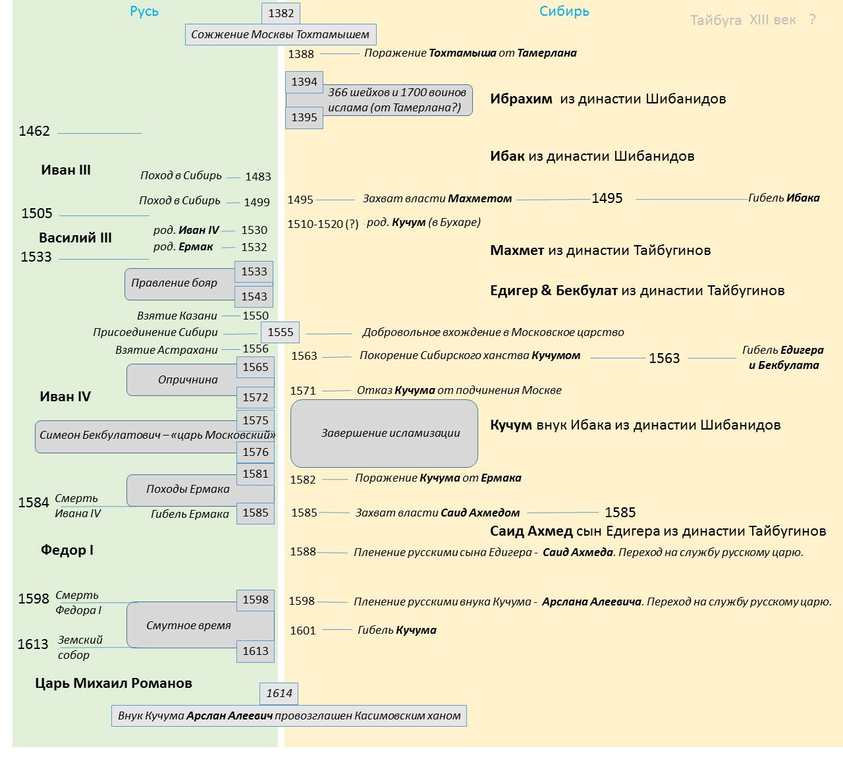Click the 'Арслан Алеевич провозглашен' caption box
Viewport: 843px width, 759px height.
click(x=289, y=716)
